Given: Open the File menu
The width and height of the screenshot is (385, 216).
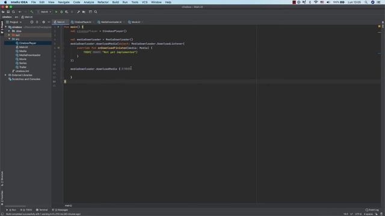Looking at the screenshot, I should tap(34, 2).
